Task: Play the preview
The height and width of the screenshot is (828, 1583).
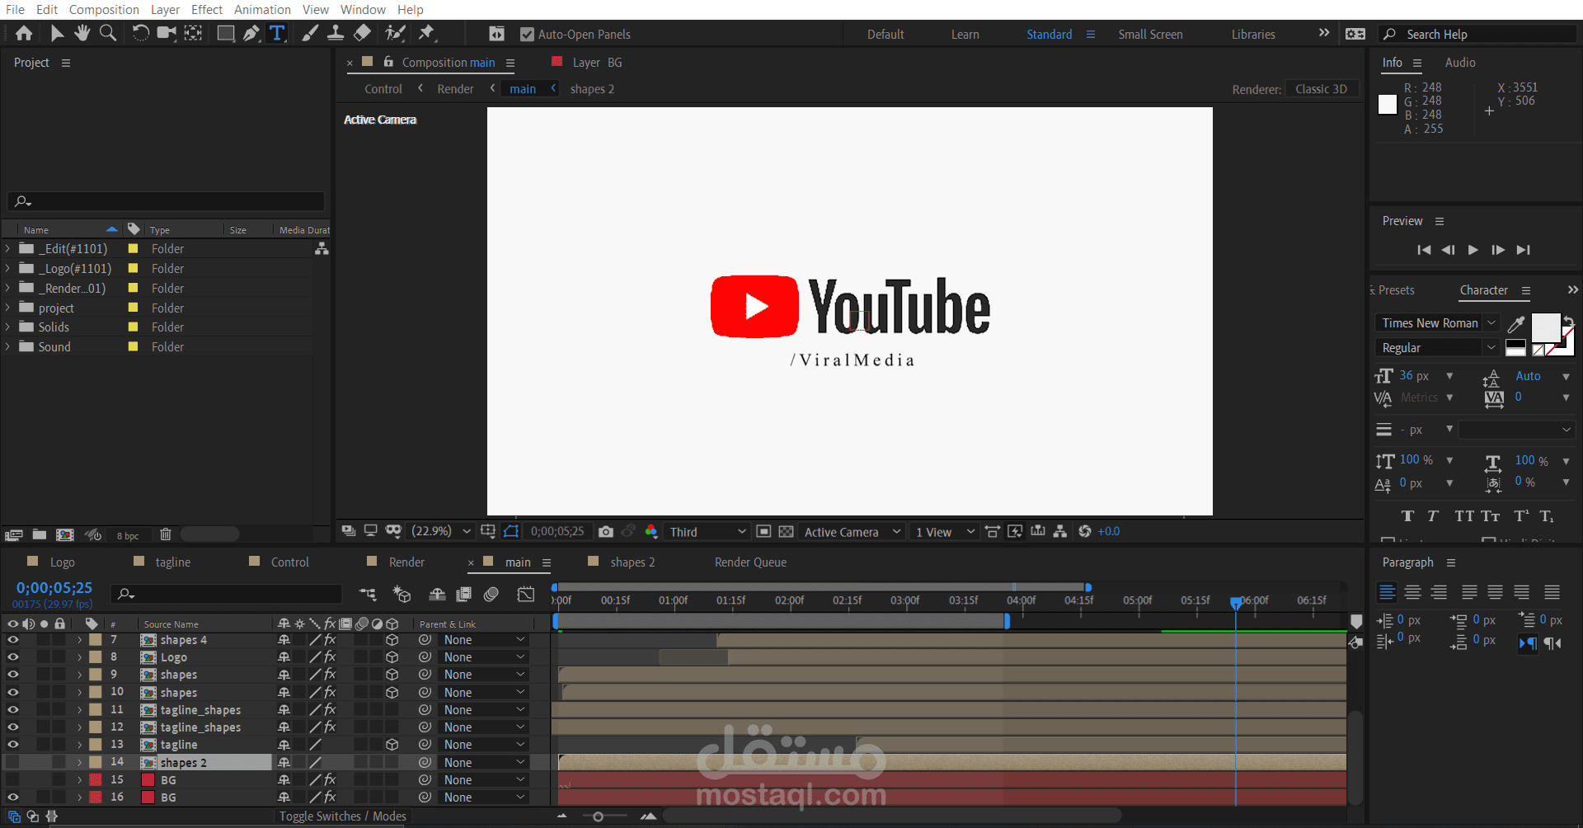Action: 1473,250
